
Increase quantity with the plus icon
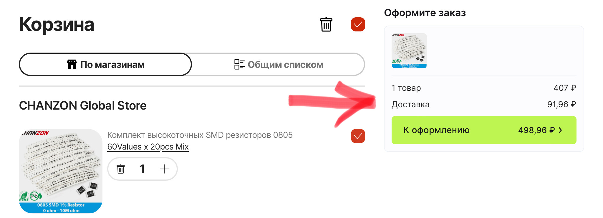click(164, 169)
